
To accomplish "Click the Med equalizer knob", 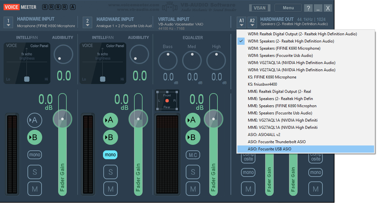I will [192, 60].
